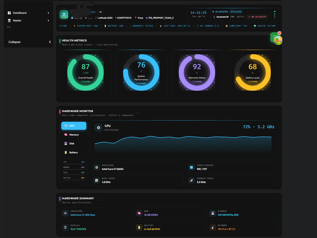The height and width of the screenshot is (238, 317).
Task: Click the 15.6" FHD IPS display value
Action: coord(78,229)
